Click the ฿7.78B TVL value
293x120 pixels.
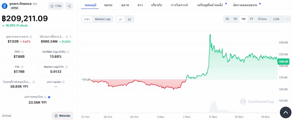(x=19, y=71)
